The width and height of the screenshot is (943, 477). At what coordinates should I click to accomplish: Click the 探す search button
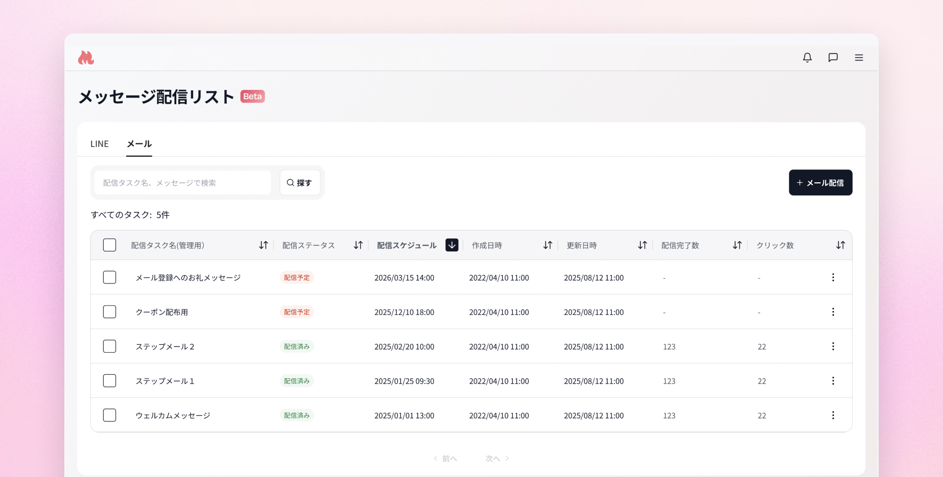(x=300, y=183)
